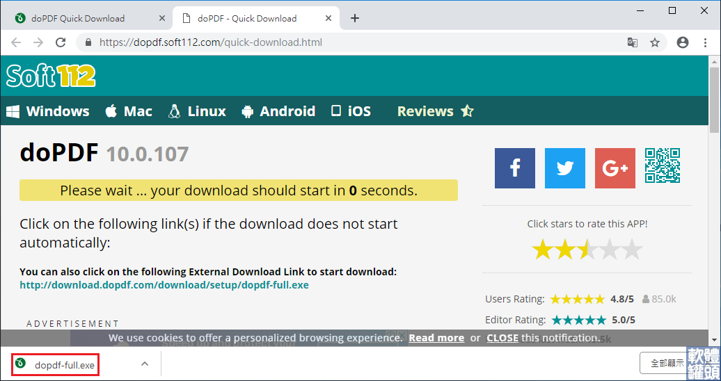Click CLOSE in the cookie notification

tap(502, 338)
